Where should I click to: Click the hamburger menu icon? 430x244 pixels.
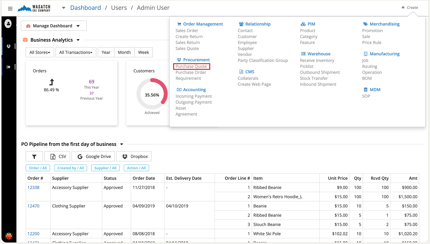(10, 8)
